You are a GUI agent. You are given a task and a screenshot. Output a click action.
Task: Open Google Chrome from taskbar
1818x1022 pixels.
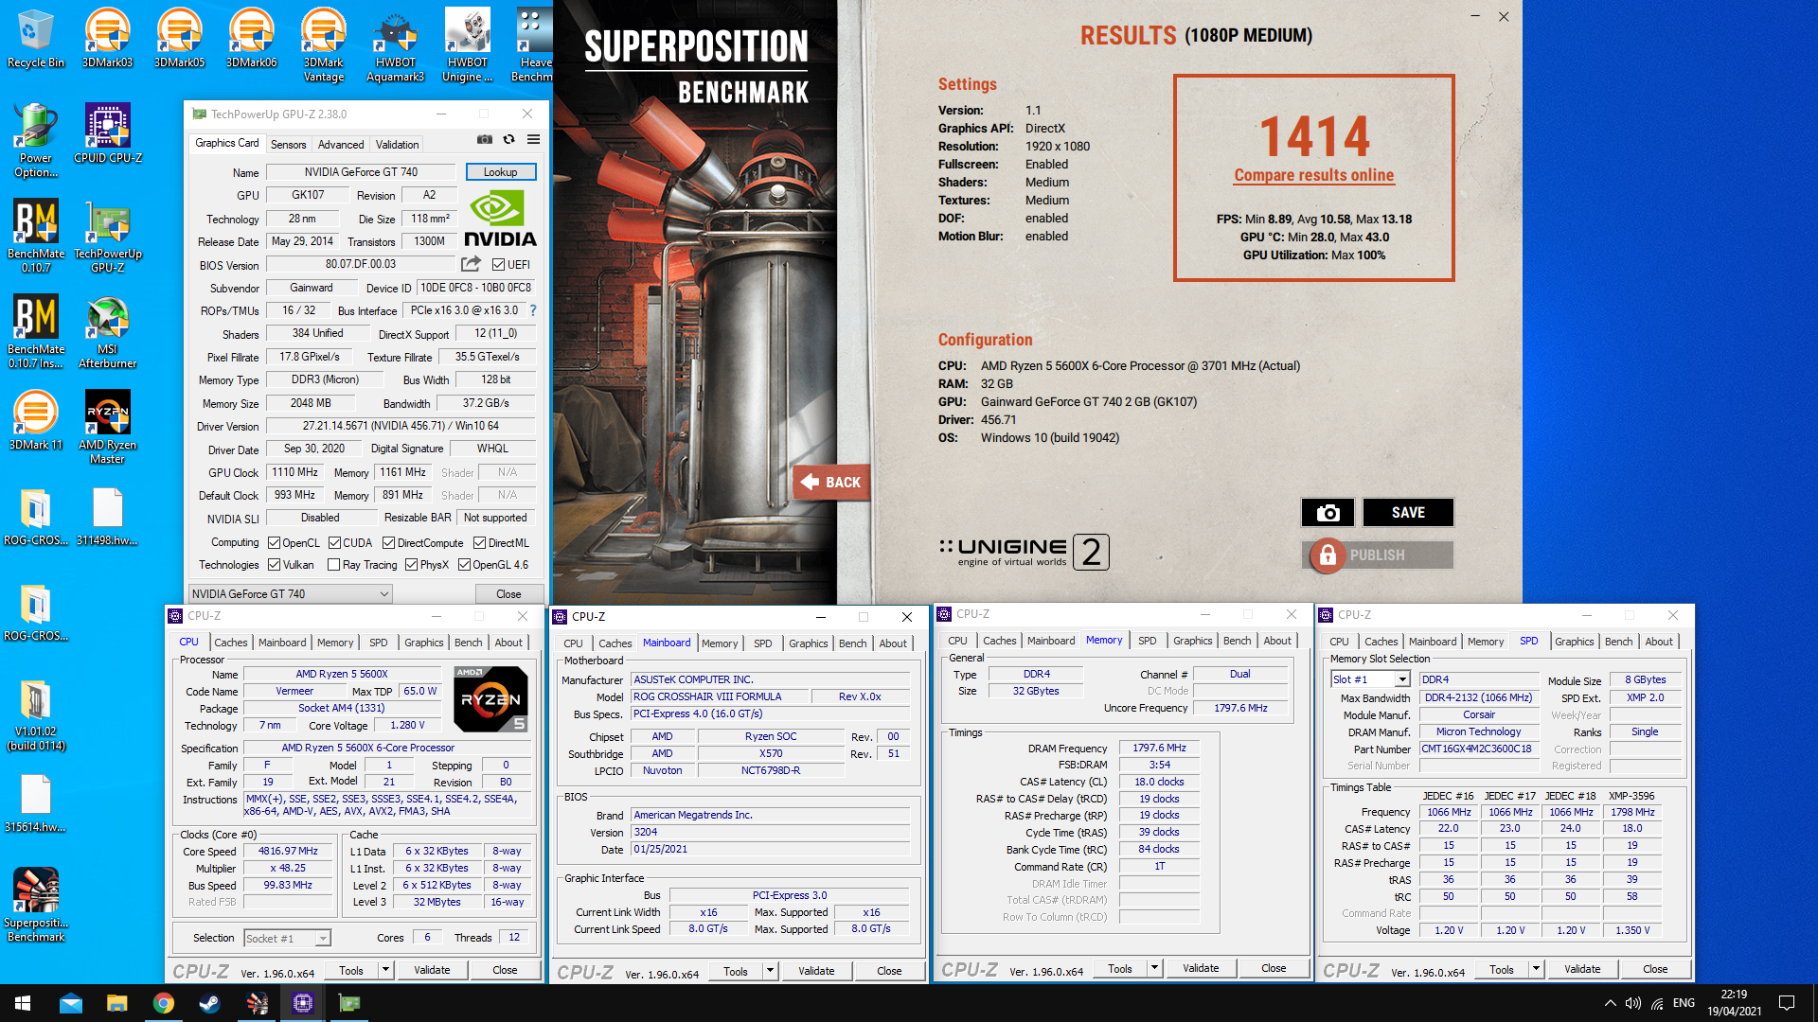tap(164, 1003)
